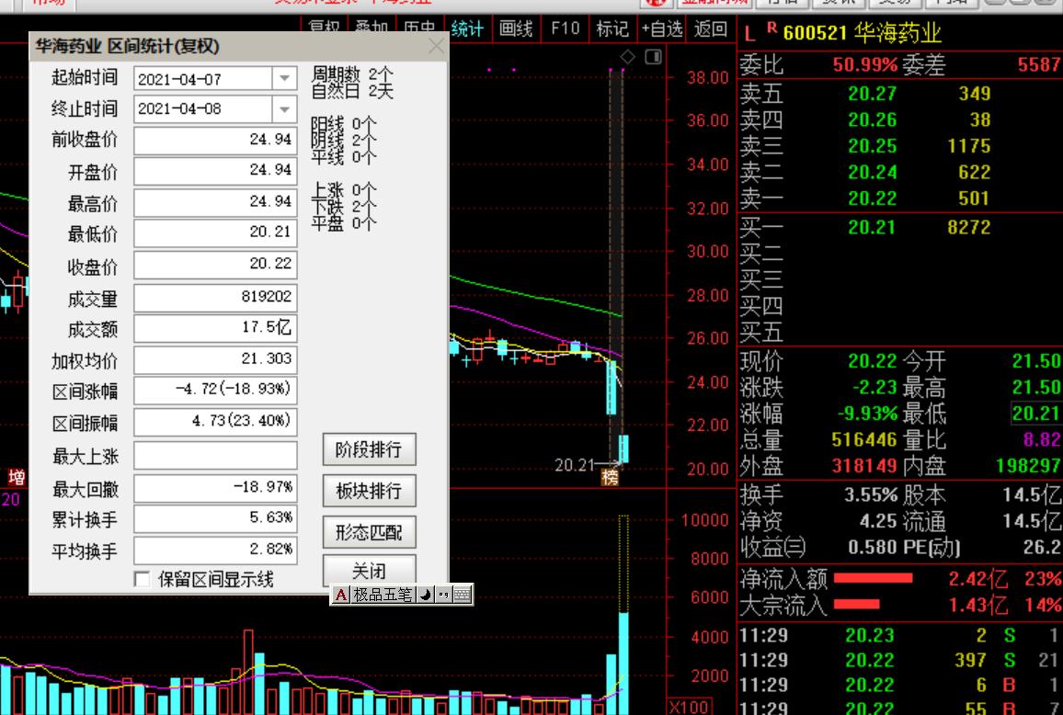This screenshot has width=1063, height=715.
Task: Click the 卖四 price 20.26
Action: pos(872,120)
